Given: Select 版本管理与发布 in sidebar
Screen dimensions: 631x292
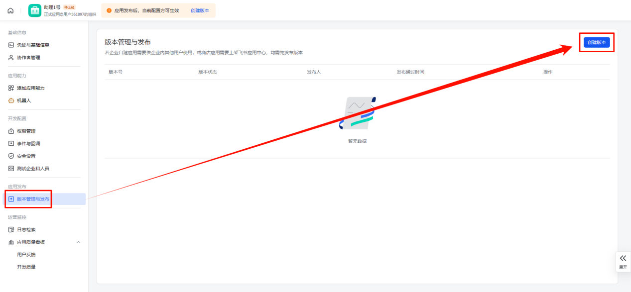Looking at the screenshot, I should 33,199.
